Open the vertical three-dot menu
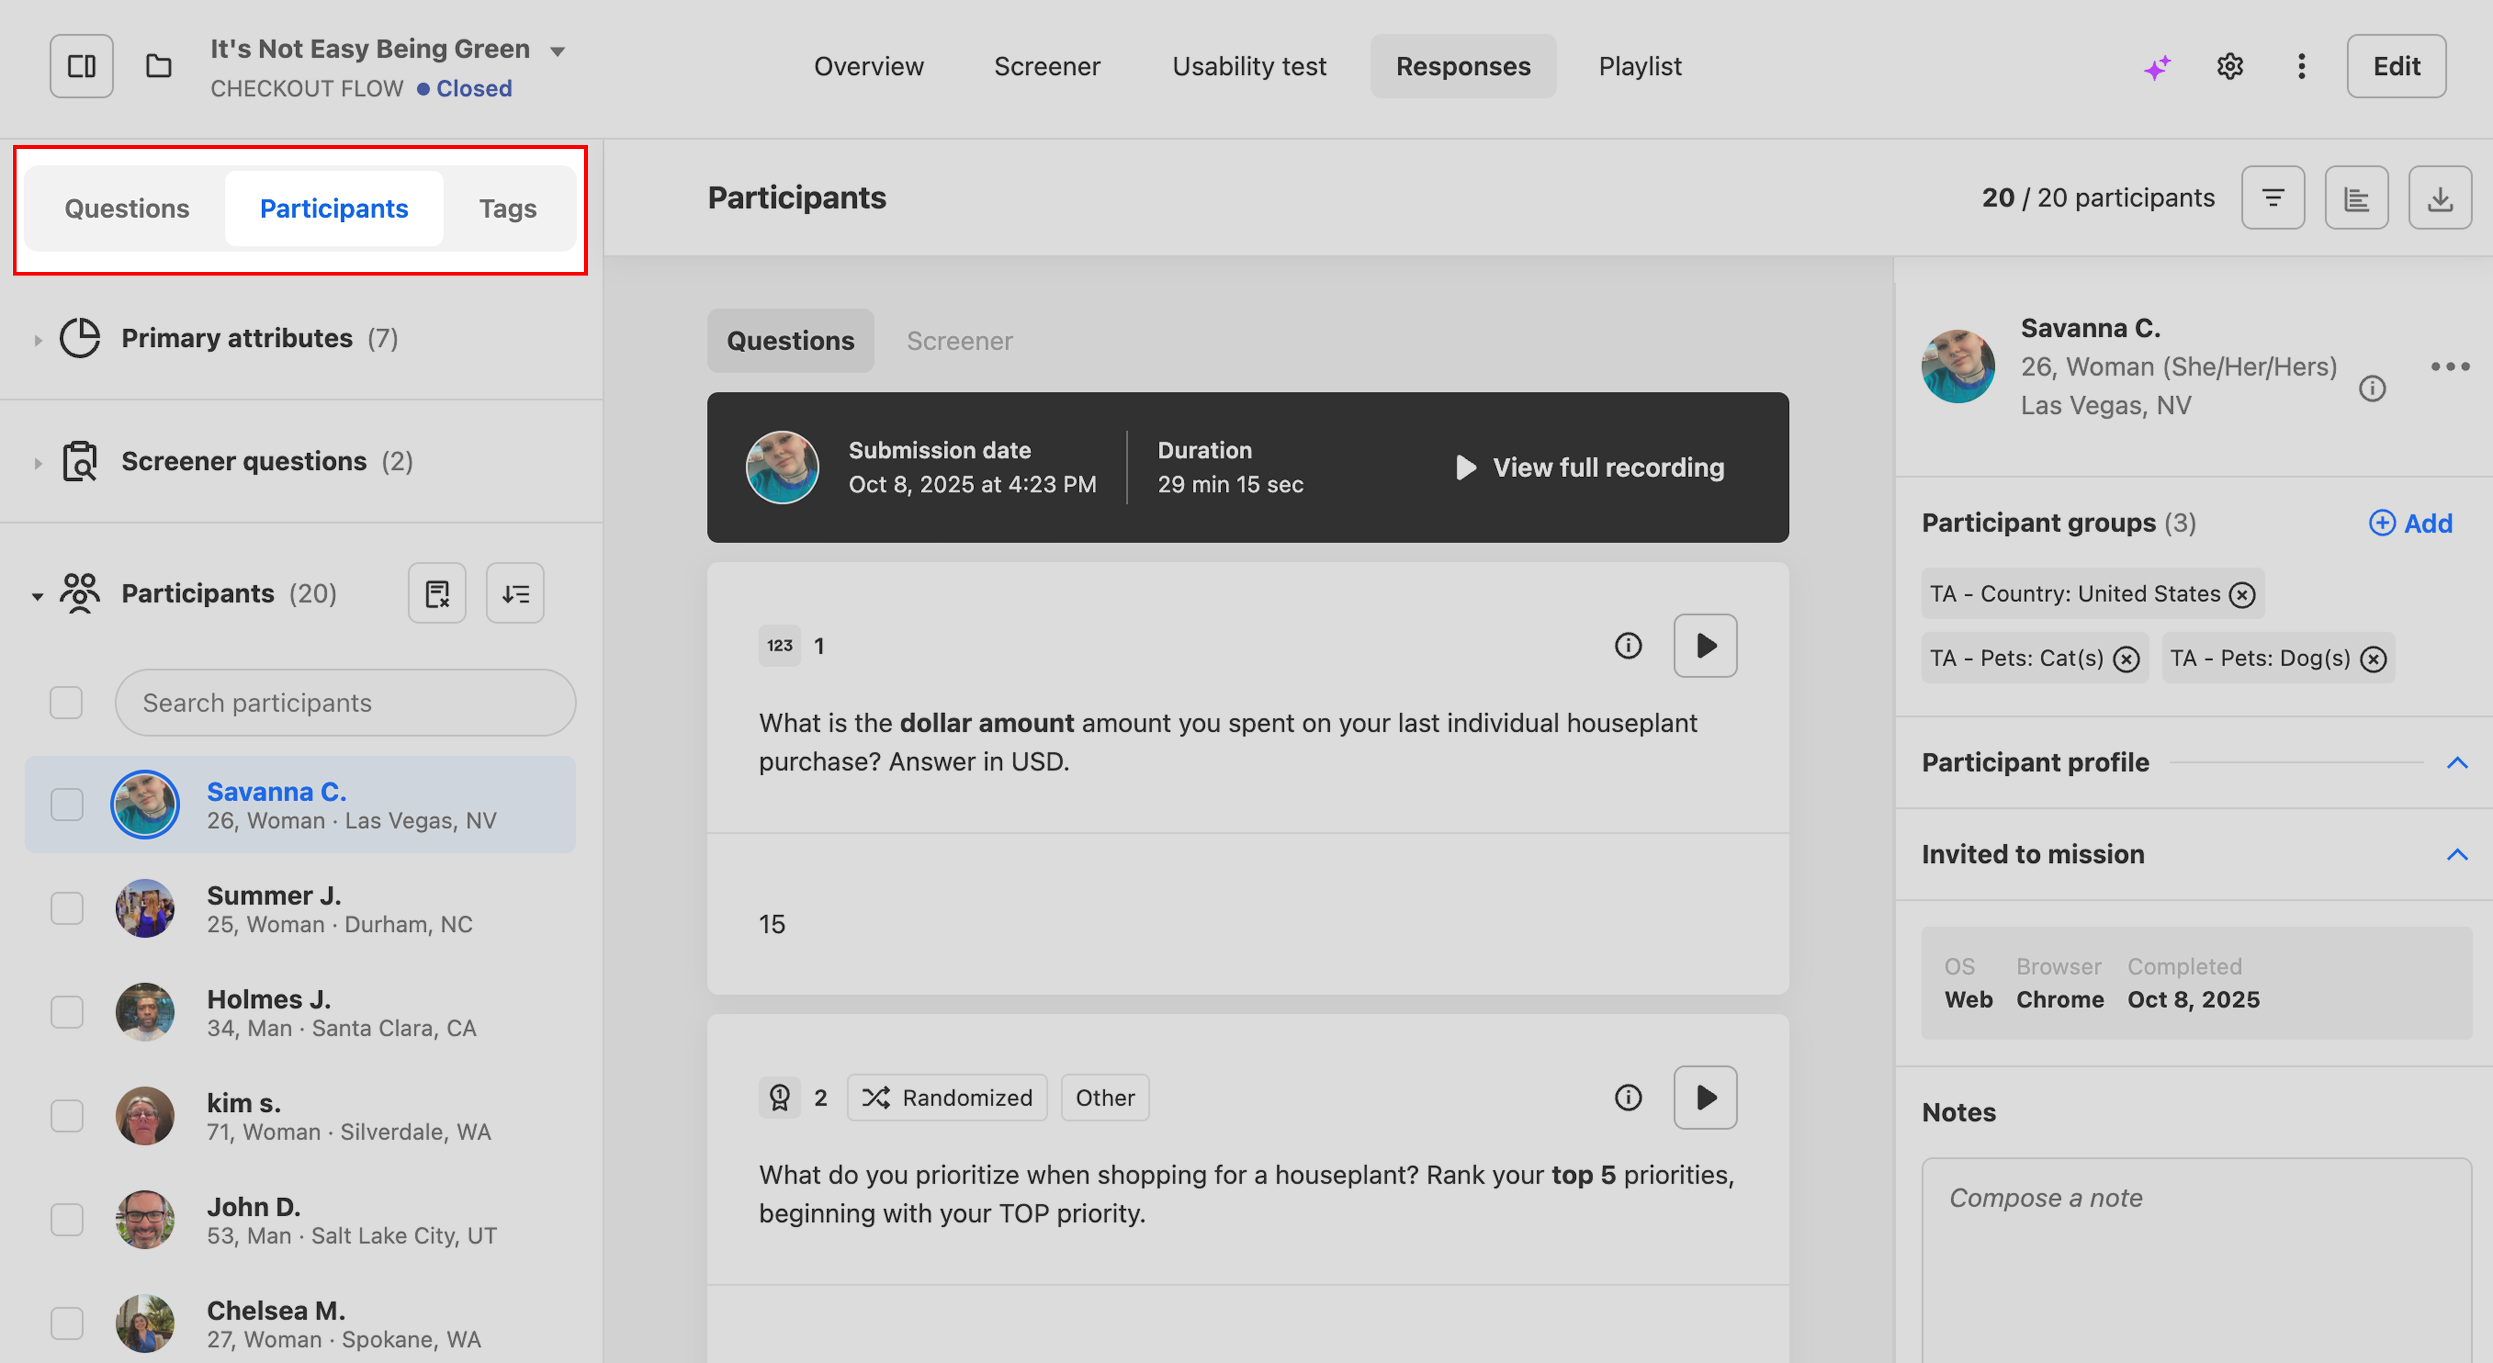This screenshot has height=1363, width=2493. pyautogui.click(x=2301, y=67)
